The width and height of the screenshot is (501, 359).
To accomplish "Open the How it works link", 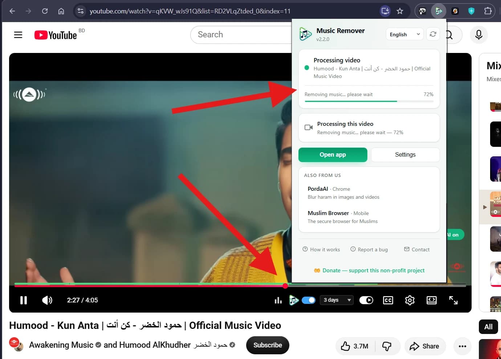I will point(321,249).
